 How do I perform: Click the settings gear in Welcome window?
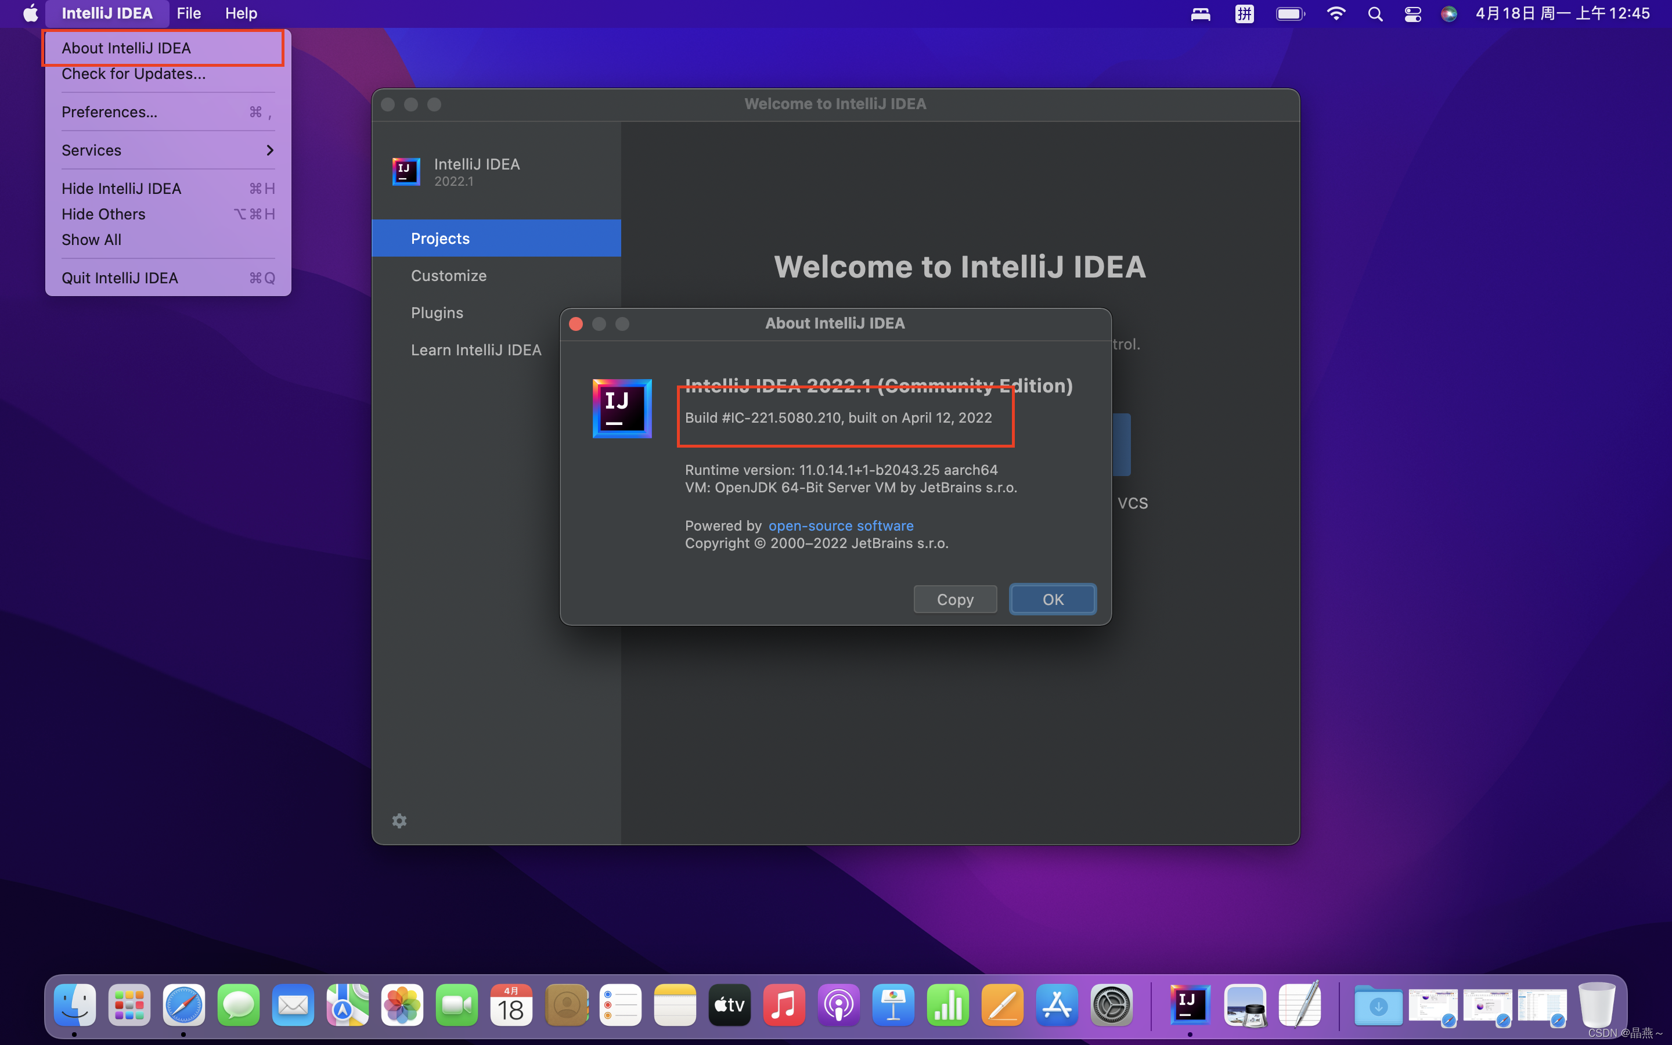click(399, 820)
